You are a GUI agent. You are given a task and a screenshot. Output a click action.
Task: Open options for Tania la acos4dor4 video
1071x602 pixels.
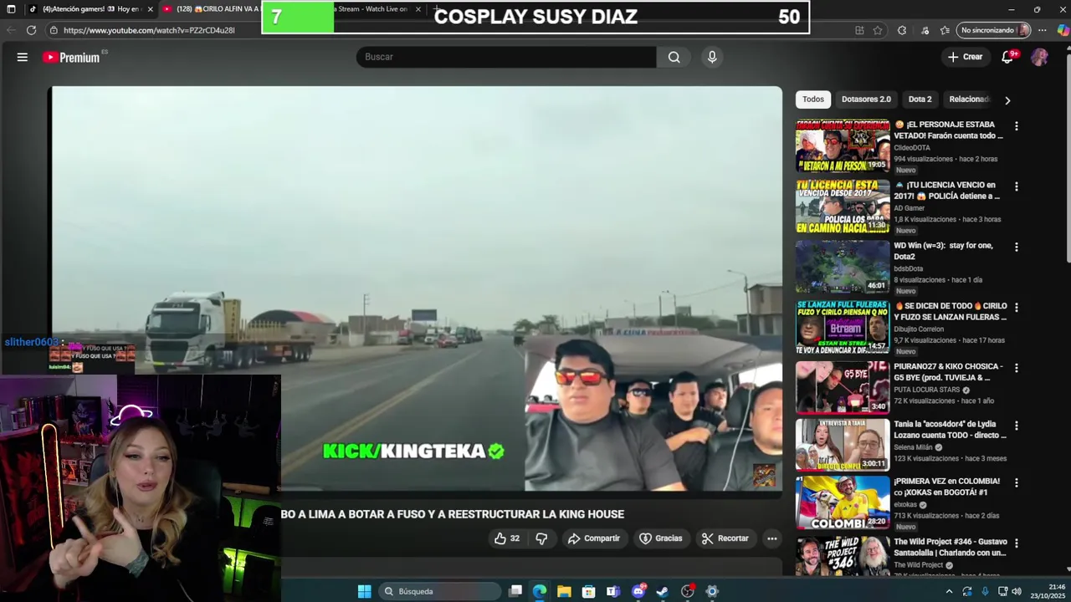click(x=1017, y=426)
